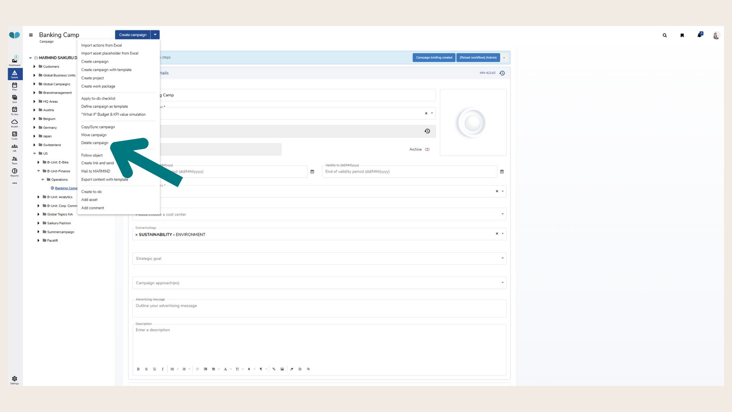Expand the Germany folder in tree

pos(34,128)
